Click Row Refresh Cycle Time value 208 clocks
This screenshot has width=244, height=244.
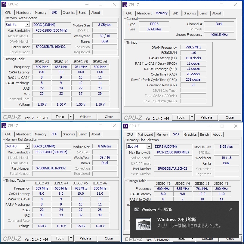193,79
